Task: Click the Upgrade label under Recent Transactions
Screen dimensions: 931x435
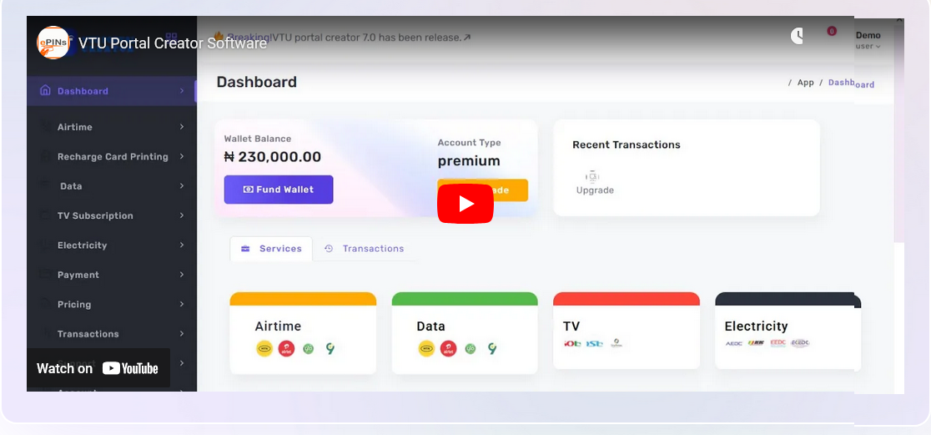Action: click(595, 190)
